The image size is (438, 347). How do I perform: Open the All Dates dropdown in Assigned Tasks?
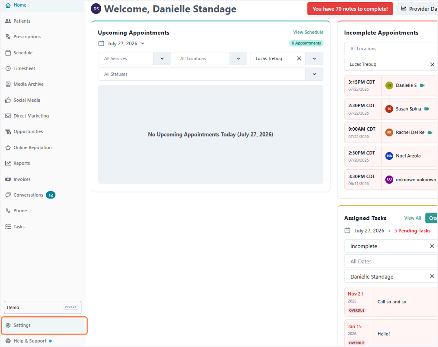click(391, 261)
